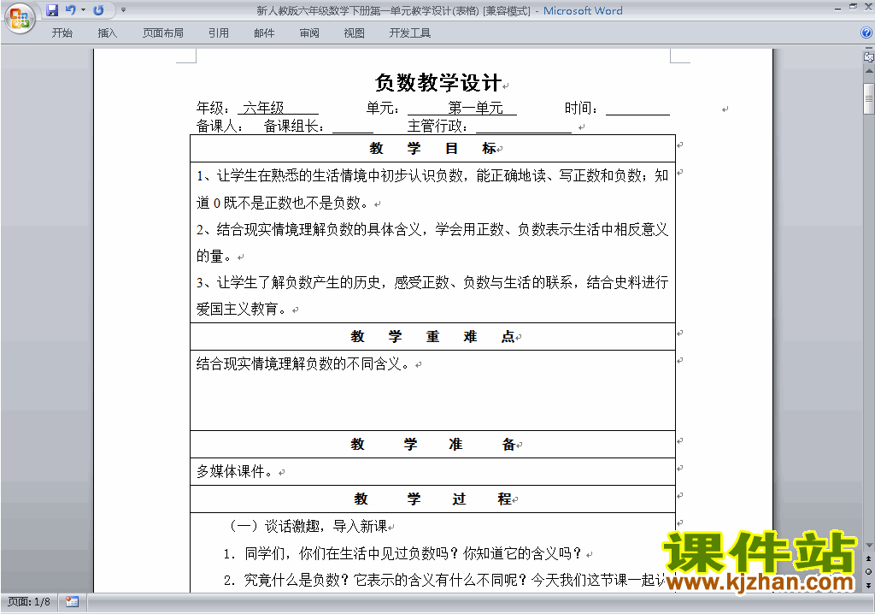The height and width of the screenshot is (614, 875).
Task: Open the 页面布局 ribbon tab
Action: point(163,33)
